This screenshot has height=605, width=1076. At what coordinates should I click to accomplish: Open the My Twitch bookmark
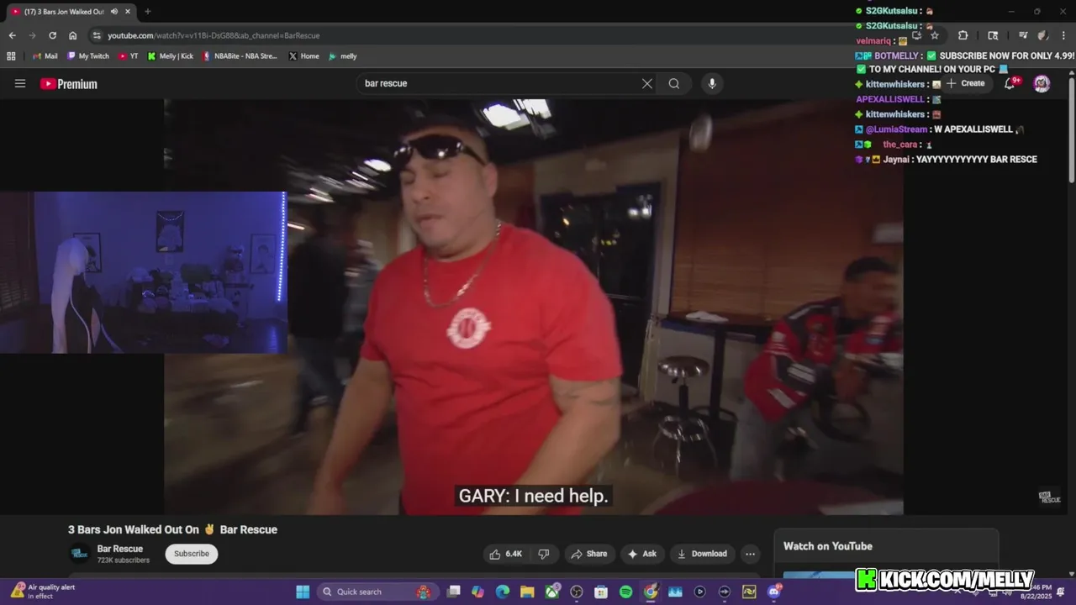[88, 56]
